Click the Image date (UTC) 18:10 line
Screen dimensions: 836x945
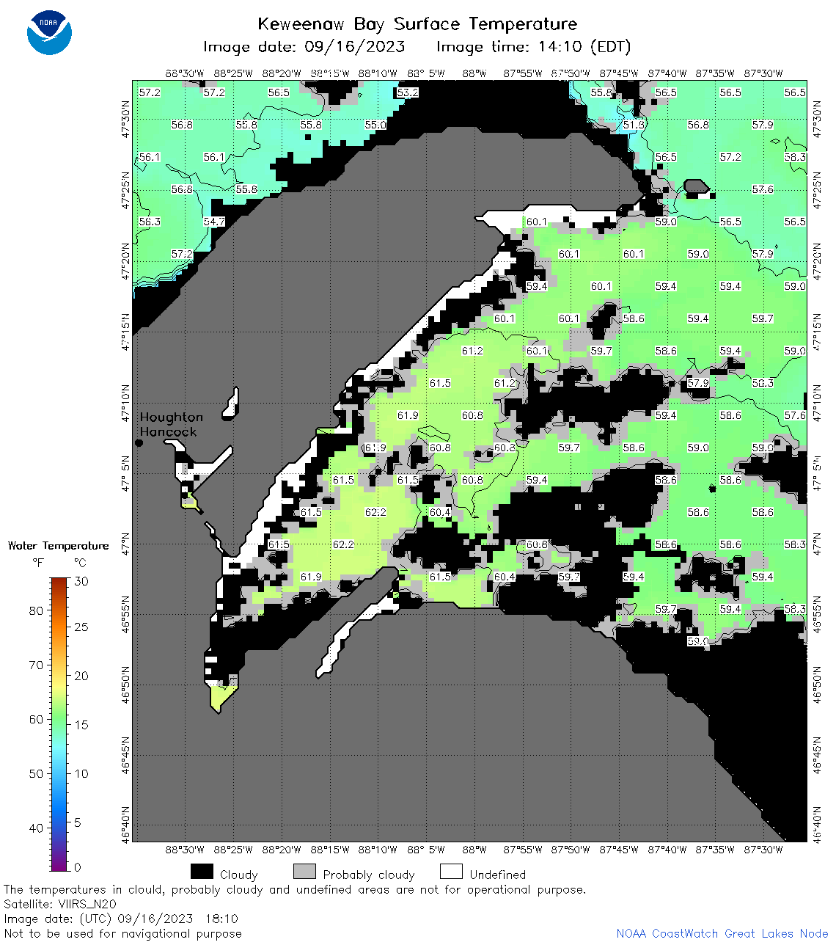(121, 919)
